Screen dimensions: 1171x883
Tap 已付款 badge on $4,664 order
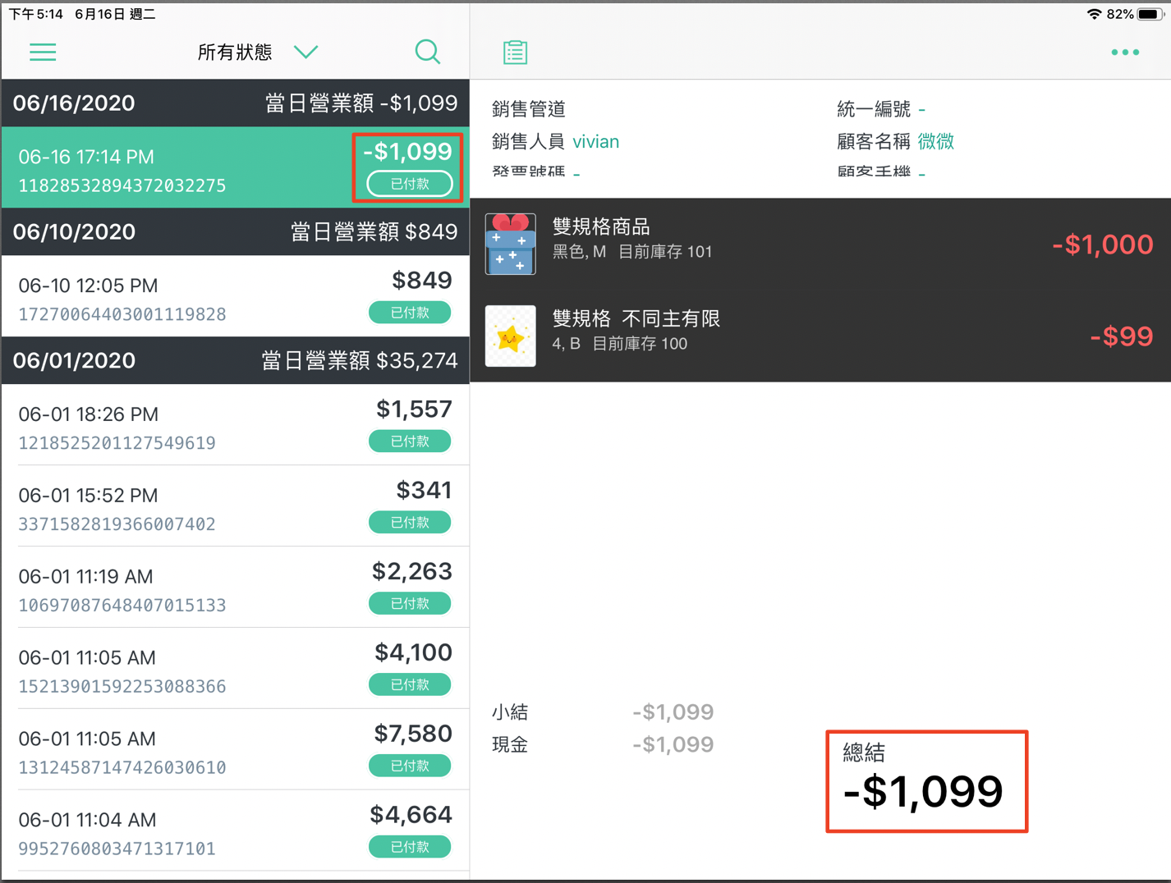point(410,847)
